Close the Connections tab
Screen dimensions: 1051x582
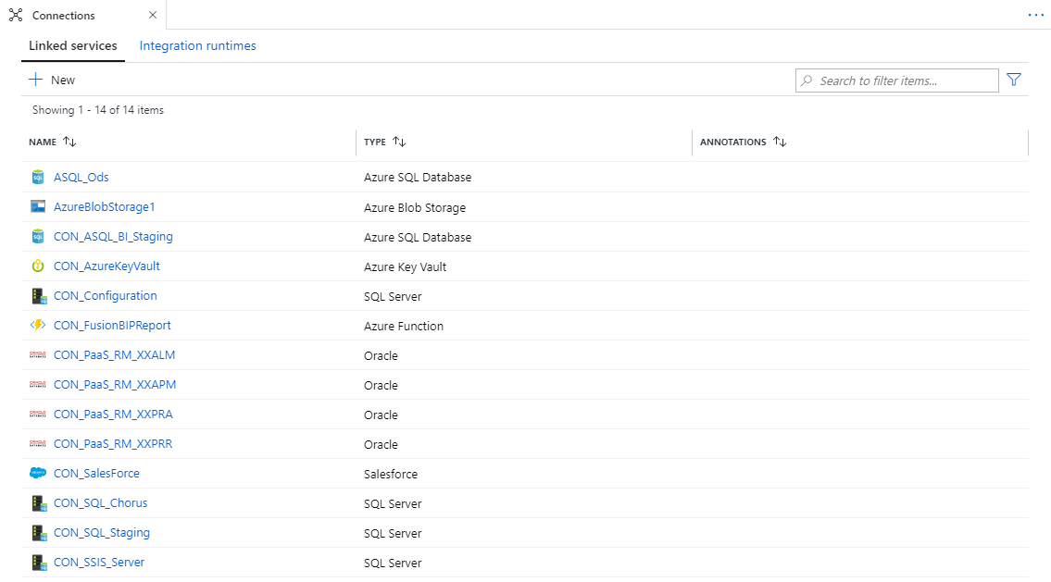click(x=152, y=16)
